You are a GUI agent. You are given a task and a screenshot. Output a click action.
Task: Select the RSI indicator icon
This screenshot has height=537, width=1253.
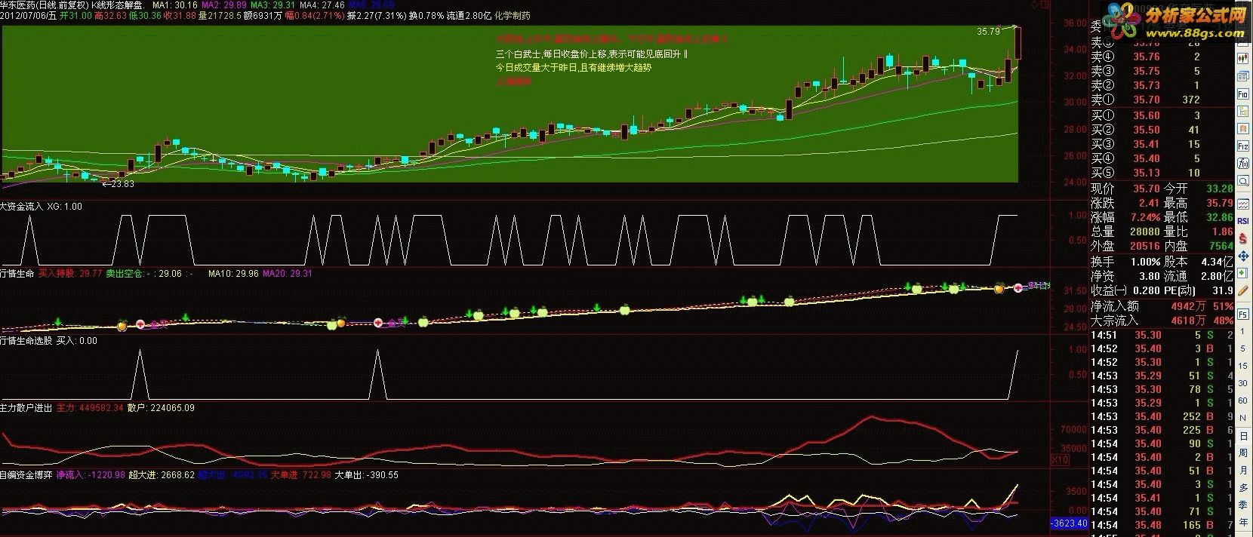[1242, 221]
